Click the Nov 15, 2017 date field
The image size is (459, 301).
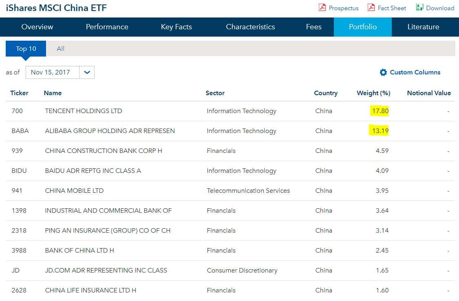click(x=53, y=72)
